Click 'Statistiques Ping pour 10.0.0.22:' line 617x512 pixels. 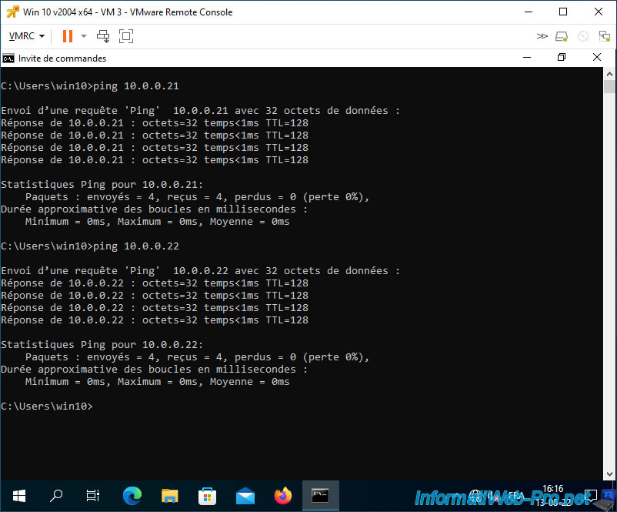click(102, 345)
